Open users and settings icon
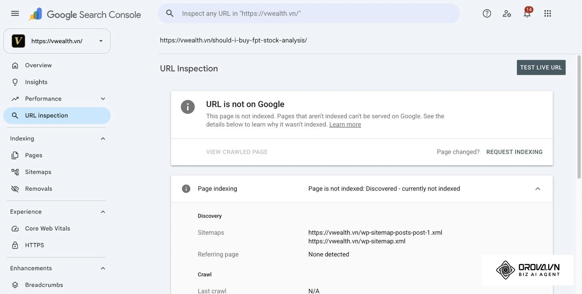 click(x=507, y=13)
